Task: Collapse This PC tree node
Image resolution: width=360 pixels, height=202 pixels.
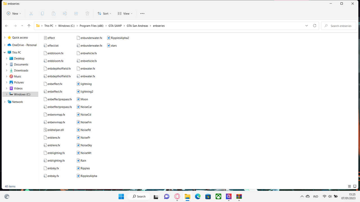Action: (4, 52)
